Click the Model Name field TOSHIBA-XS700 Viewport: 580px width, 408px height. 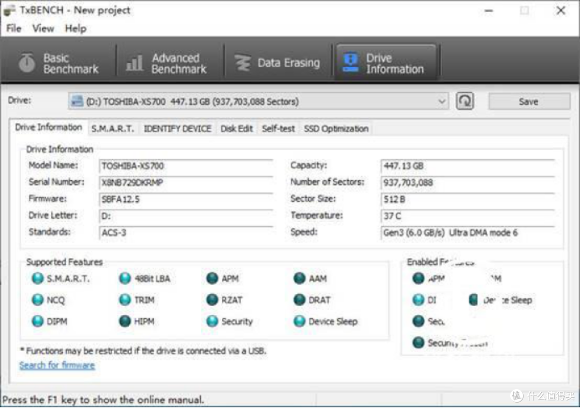tap(186, 166)
